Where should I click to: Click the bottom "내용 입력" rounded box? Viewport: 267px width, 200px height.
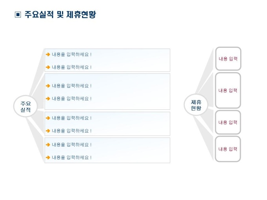click(228, 149)
